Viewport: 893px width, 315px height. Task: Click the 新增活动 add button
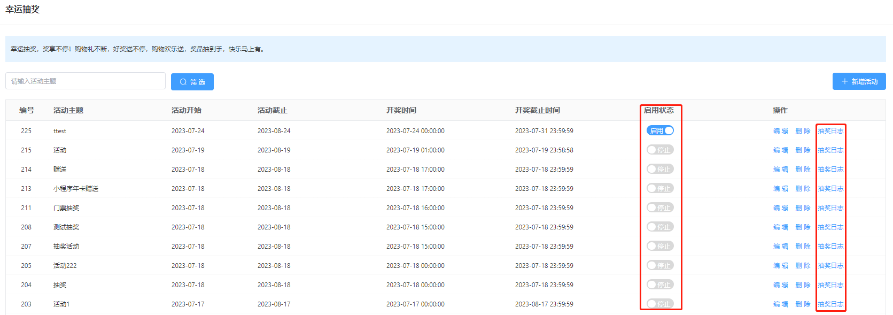[x=859, y=81]
